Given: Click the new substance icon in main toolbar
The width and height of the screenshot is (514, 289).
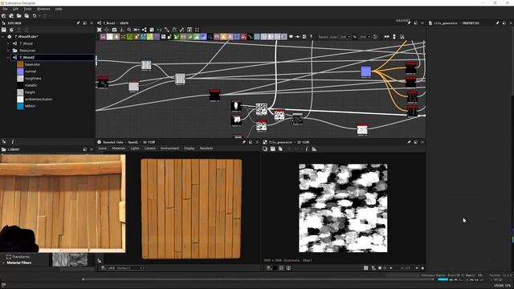Looking at the screenshot, I should pyautogui.click(x=3, y=16).
